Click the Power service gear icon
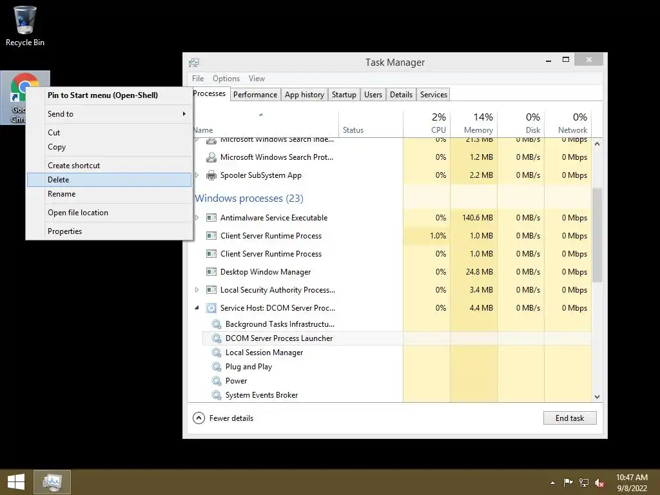Image resolution: width=660 pixels, height=495 pixels. 217,381
